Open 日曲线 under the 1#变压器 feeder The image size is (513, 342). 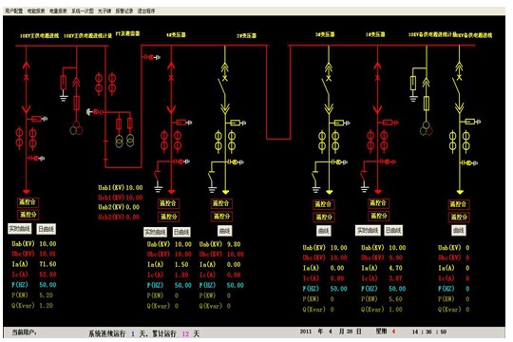tap(393, 231)
